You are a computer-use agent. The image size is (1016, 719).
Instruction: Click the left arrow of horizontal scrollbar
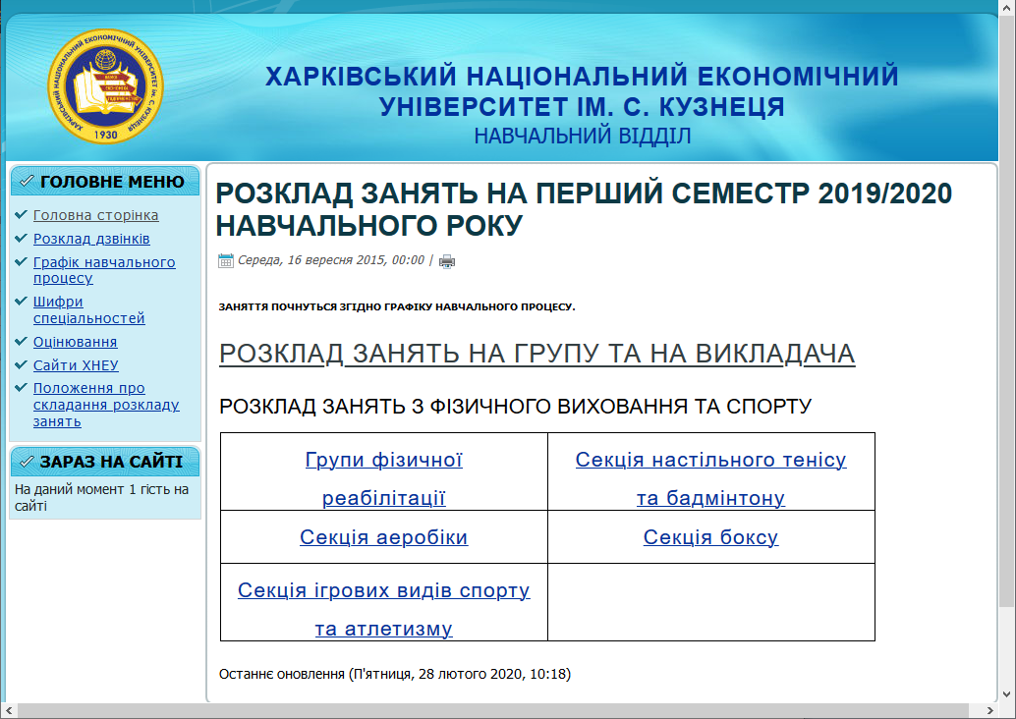[9, 710]
